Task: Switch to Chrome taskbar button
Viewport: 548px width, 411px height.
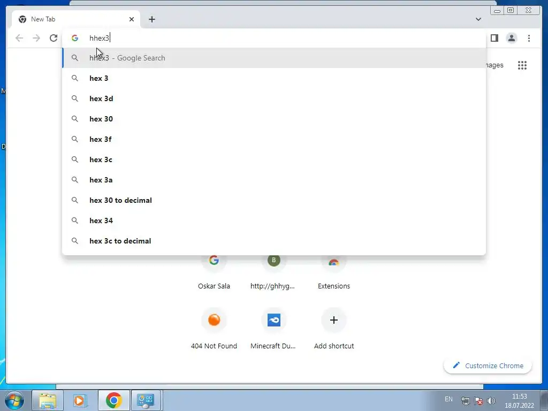Action: [x=113, y=400]
